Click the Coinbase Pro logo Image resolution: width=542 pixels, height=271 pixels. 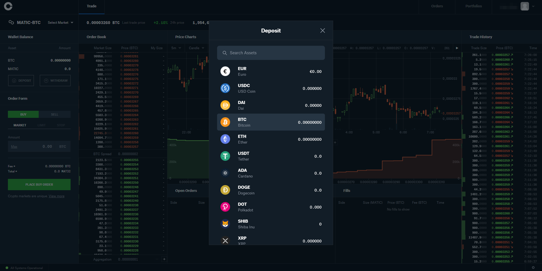click(x=8, y=6)
